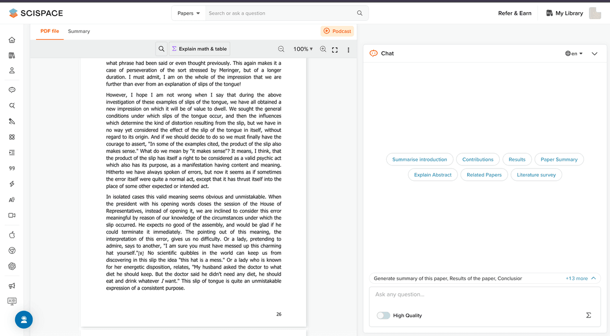Open the indent lines icon in sidebar
610x336 pixels.
tap(12, 152)
